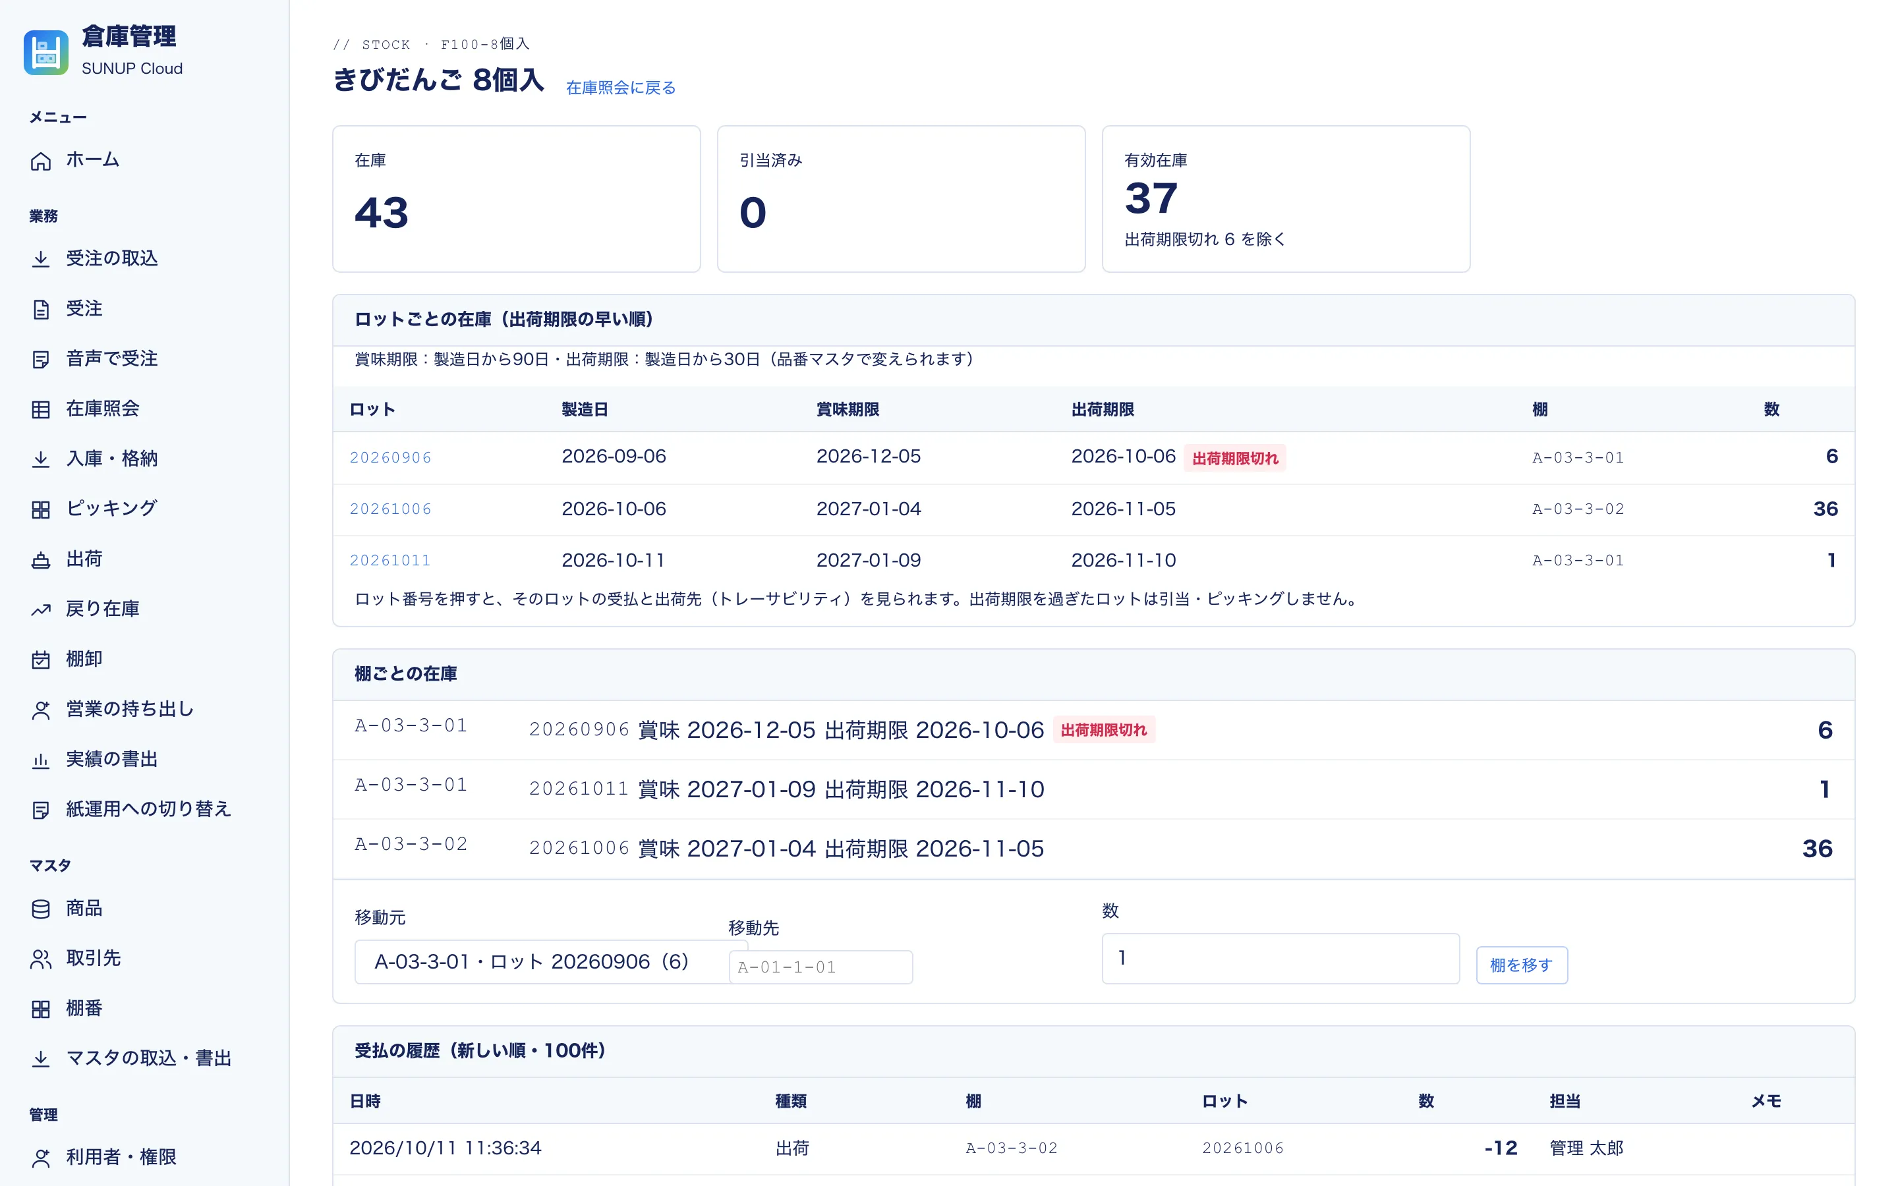Click the 棚卸 calendar-check icon

(x=41, y=660)
